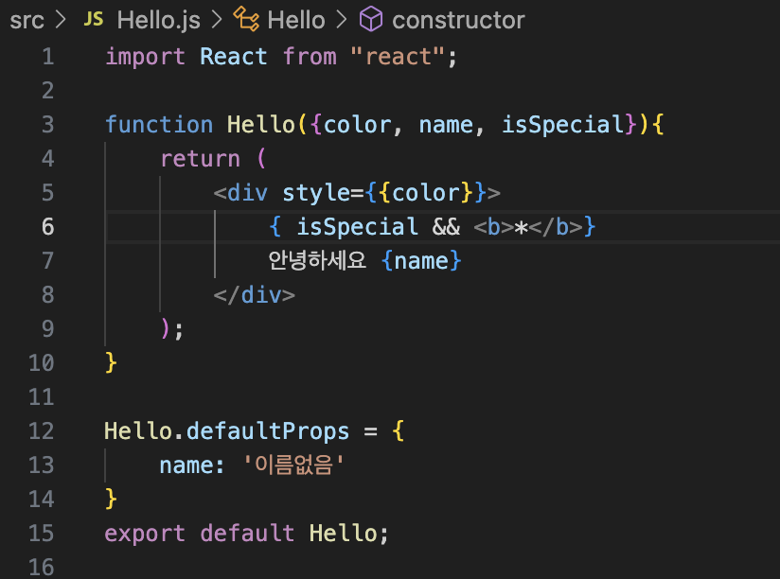The height and width of the screenshot is (579, 780).
Task: Click the '이름없음' string on line 13
Action: point(293,465)
